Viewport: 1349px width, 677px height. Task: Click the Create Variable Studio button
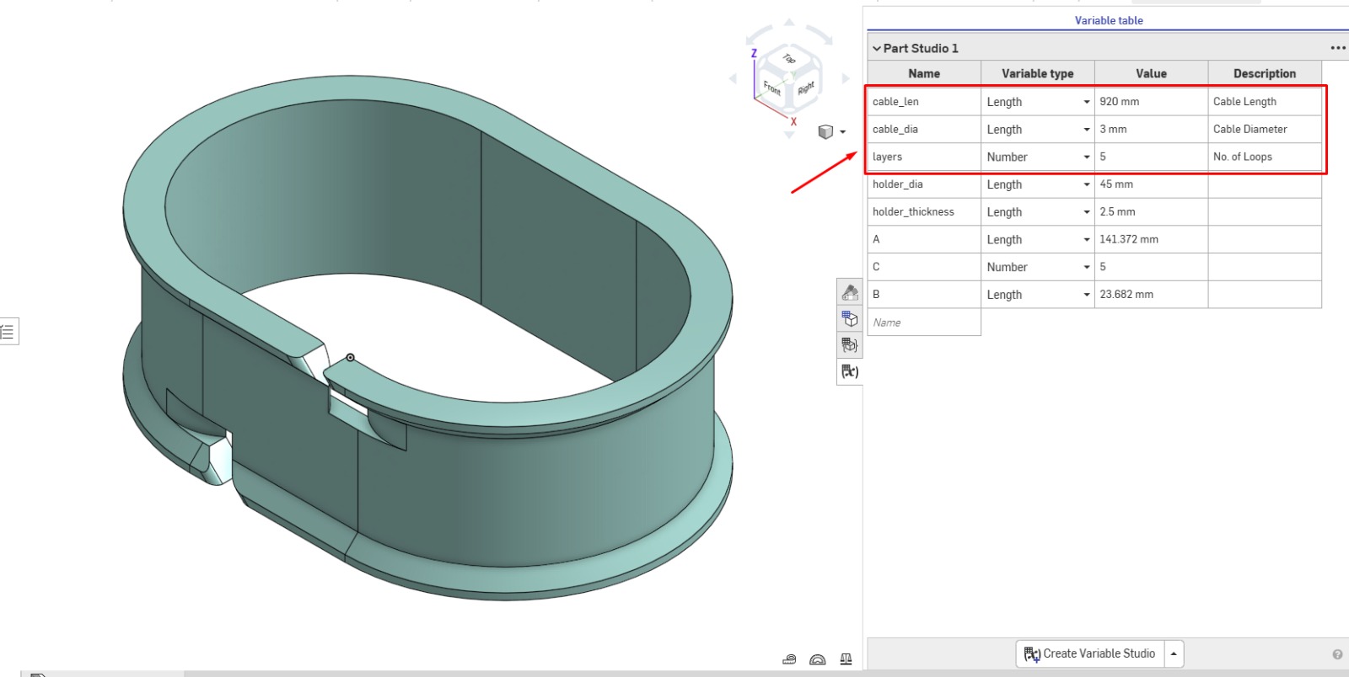click(1090, 653)
